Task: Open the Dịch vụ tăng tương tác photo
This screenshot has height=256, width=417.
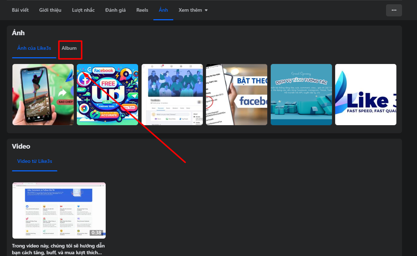Action: [301, 94]
